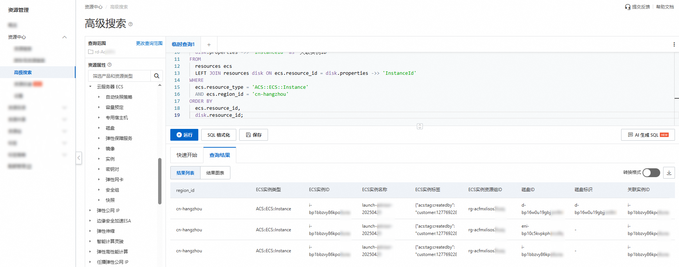This screenshot has width=679, height=267.
Task: Toggle the 转换格式 switch
Action: point(651,173)
